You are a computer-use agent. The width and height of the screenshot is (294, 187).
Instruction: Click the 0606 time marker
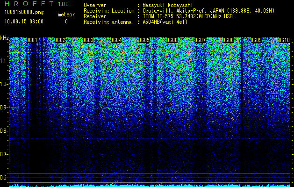pyautogui.click(x=172, y=40)
